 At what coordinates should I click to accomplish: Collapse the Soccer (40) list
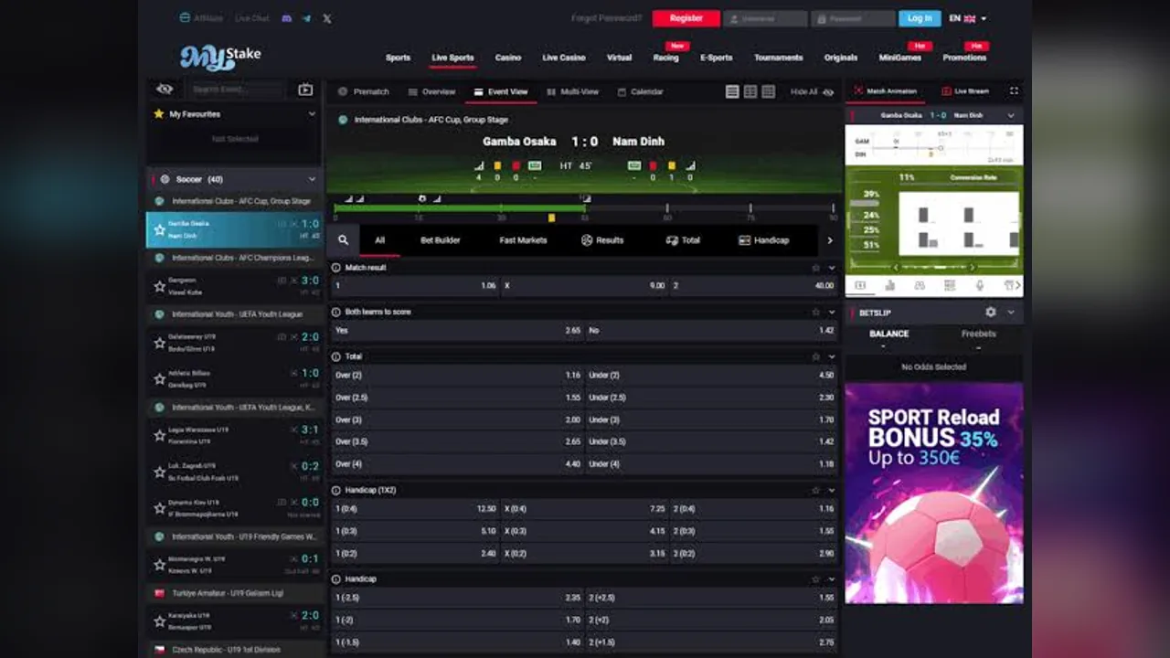click(312, 179)
